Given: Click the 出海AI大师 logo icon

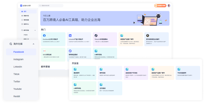Looking at the screenshot, I should point(21,6).
